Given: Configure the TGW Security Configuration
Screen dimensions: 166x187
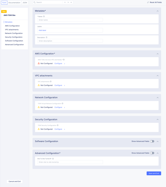Looking at the screenshot, I should [x=58, y=129].
